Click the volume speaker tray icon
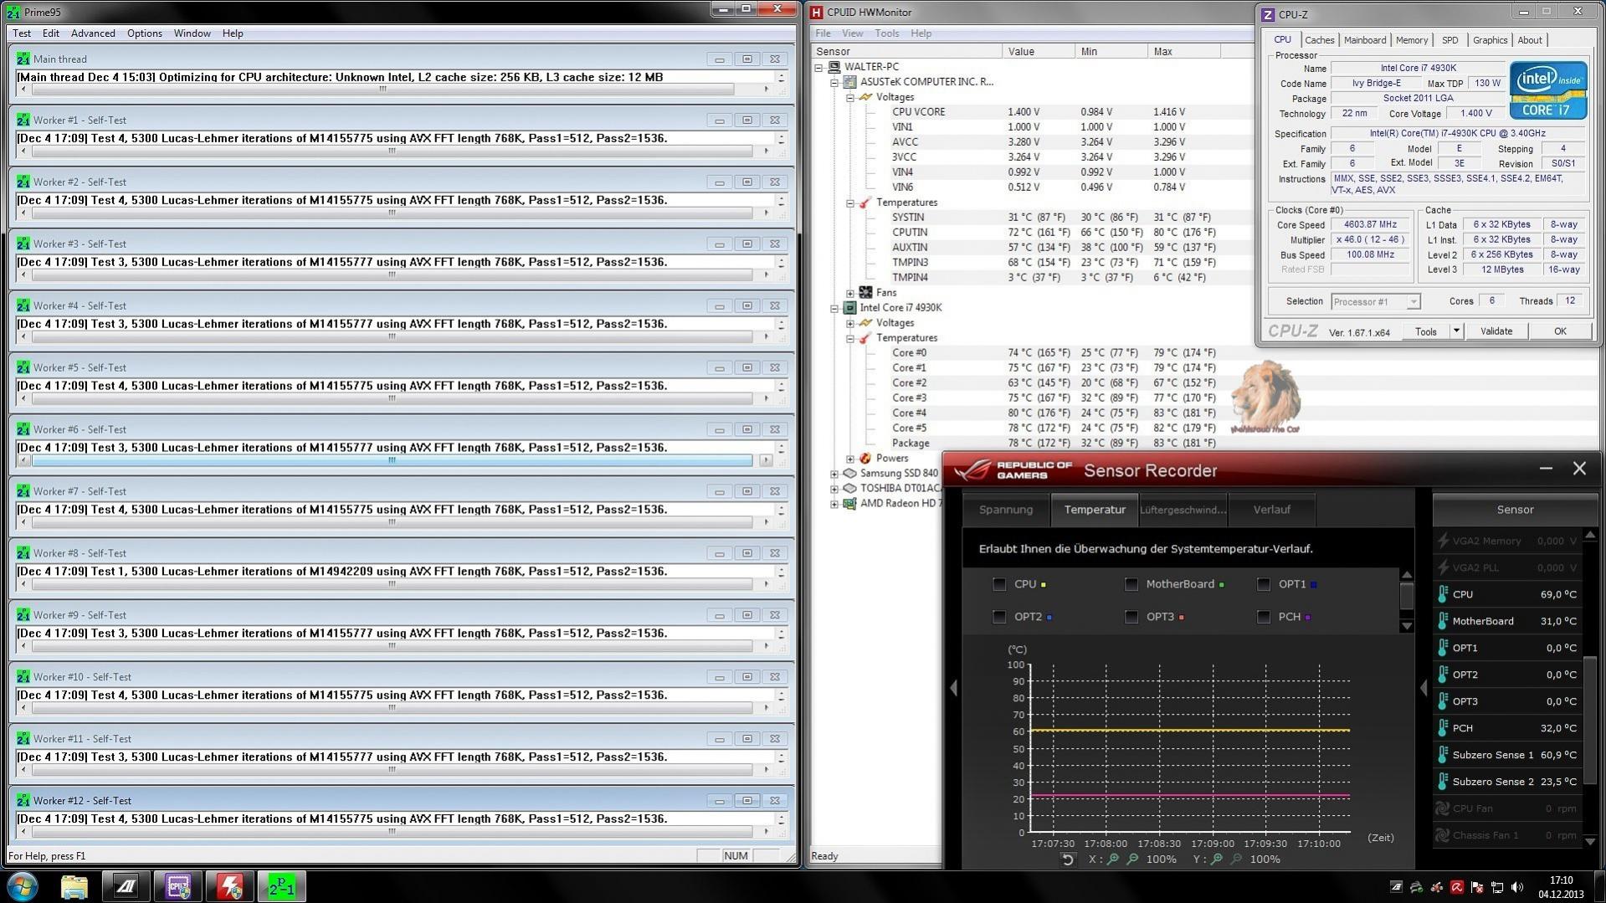The width and height of the screenshot is (1606, 903). (1516, 887)
